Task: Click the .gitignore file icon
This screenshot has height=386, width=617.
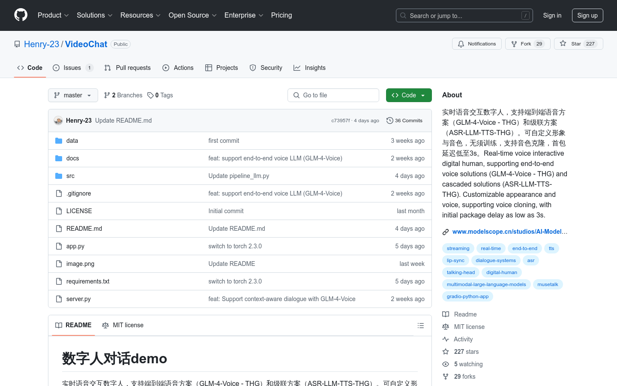Action: [59, 193]
